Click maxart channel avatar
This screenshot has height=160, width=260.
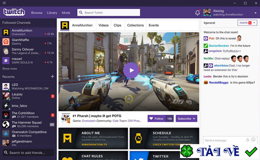(6, 61)
